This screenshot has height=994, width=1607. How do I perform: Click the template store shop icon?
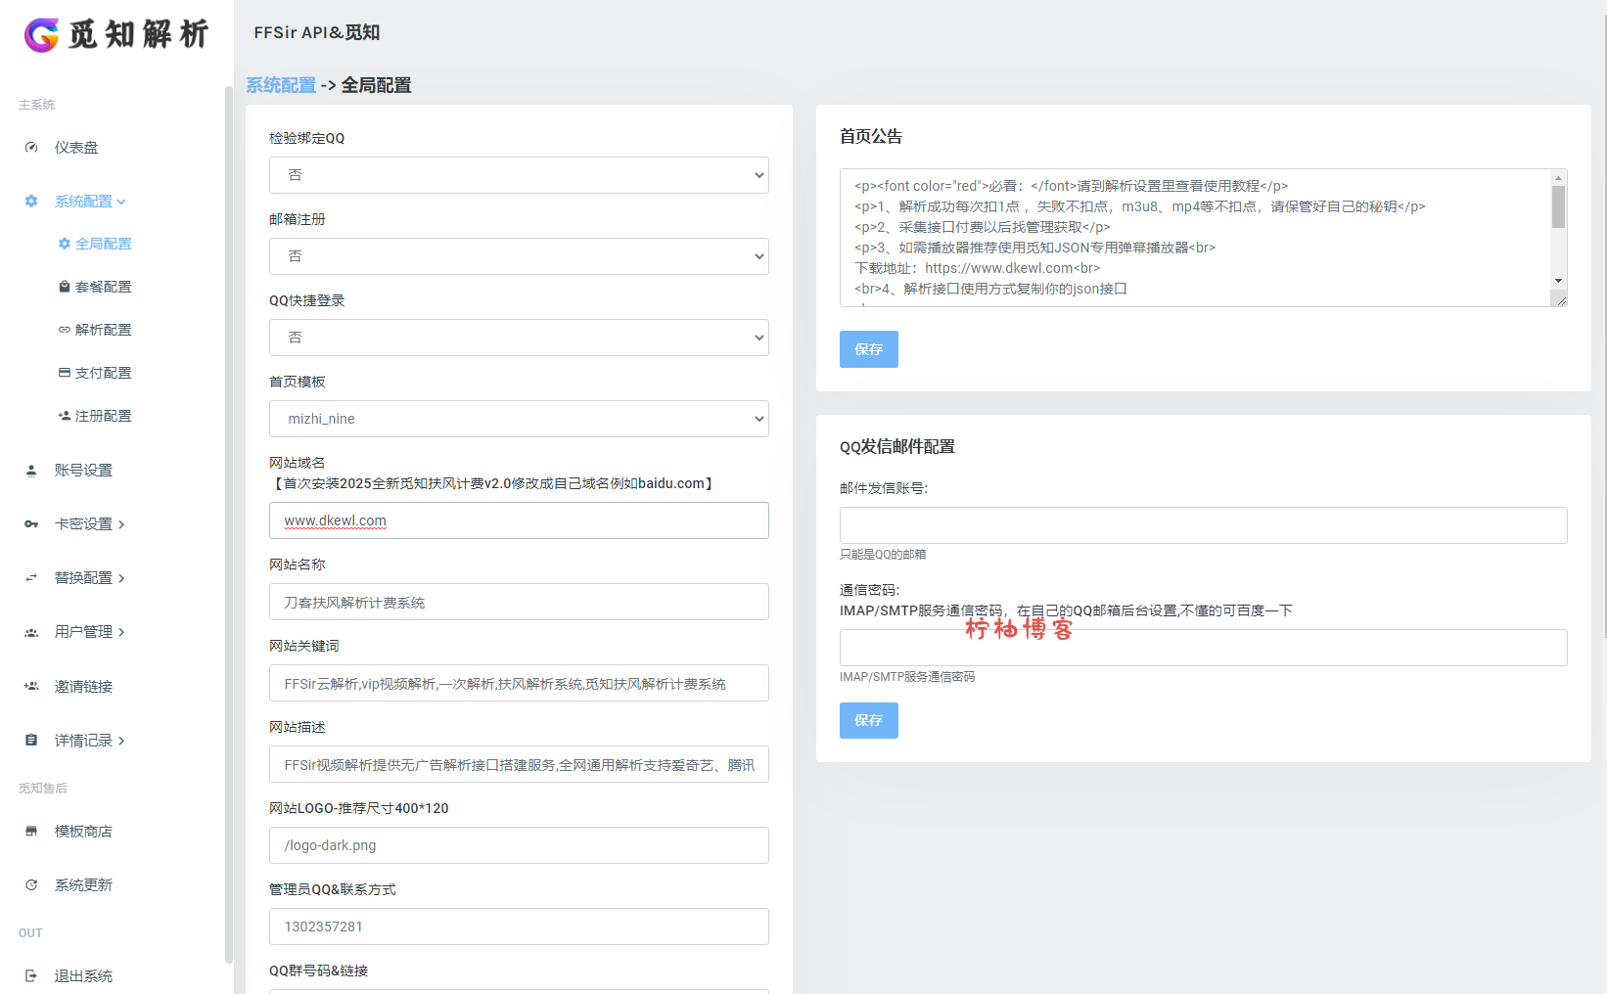(31, 832)
